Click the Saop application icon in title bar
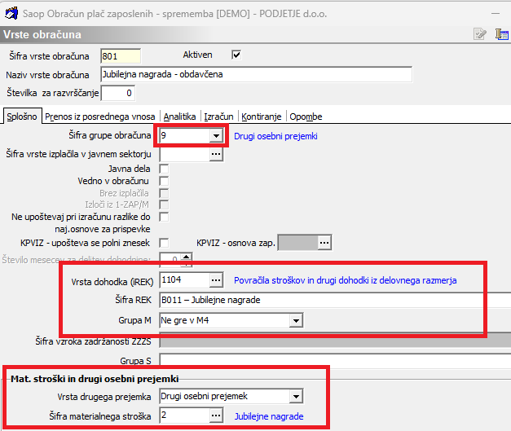 [x=11, y=14]
